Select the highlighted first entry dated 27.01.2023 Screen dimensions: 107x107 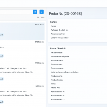click(x=22, y=31)
